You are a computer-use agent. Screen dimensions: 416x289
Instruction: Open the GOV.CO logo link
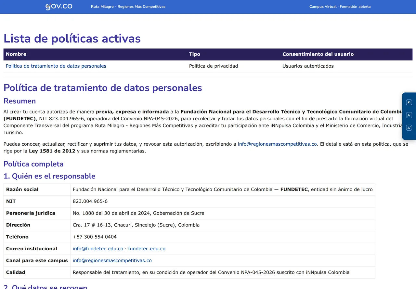click(x=59, y=7)
